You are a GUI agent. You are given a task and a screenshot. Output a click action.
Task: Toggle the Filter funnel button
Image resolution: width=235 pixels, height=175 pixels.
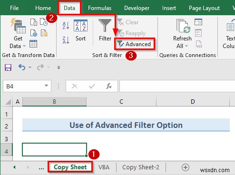(x=105, y=30)
